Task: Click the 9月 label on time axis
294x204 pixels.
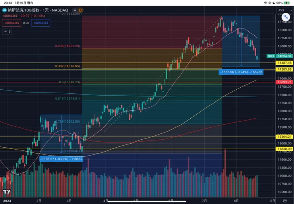Action: tap(273, 201)
